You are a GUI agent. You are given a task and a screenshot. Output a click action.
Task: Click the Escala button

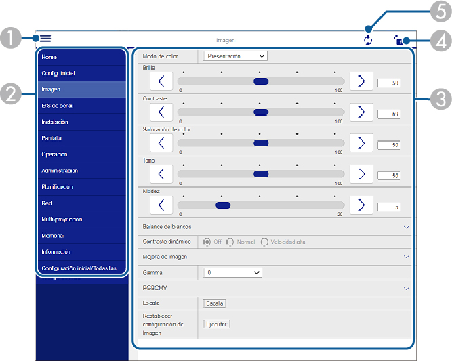215,303
